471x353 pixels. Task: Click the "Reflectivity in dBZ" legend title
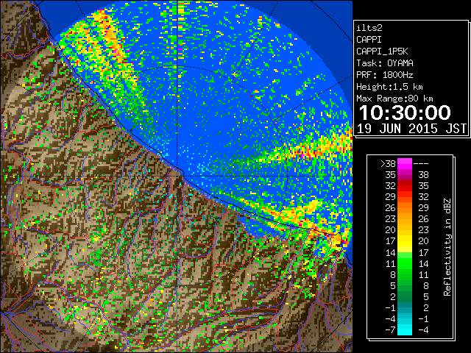coord(447,247)
